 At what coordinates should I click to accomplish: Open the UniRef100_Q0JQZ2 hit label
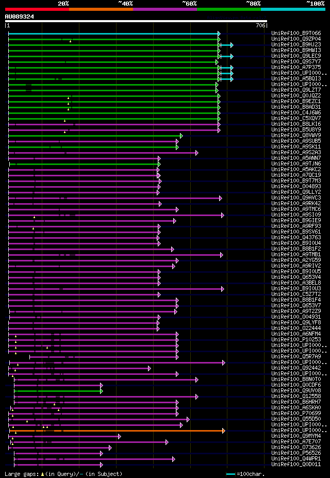[x=296, y=96]
